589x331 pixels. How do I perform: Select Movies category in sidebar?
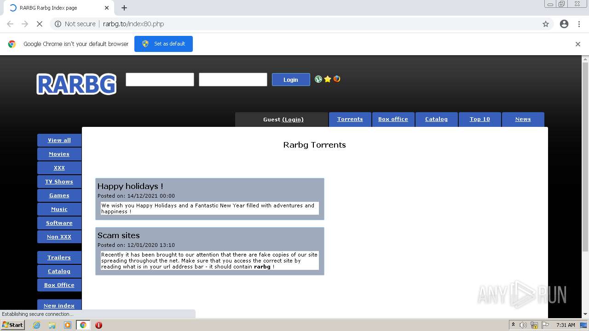tap(59, 154)
